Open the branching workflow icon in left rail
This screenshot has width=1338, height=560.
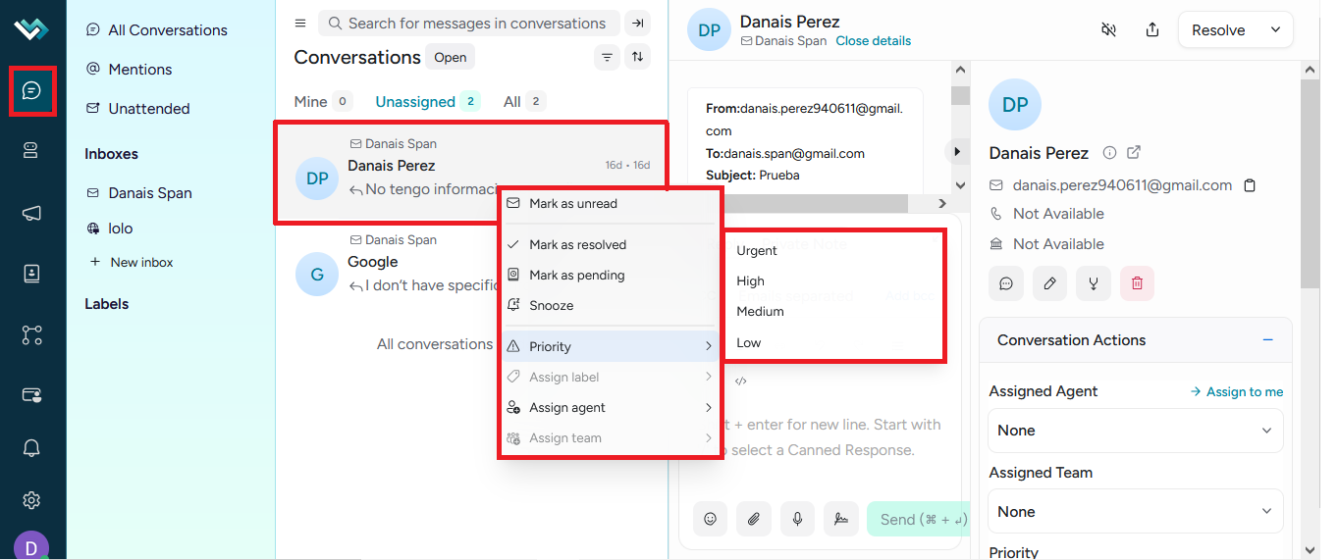[31, 335]
